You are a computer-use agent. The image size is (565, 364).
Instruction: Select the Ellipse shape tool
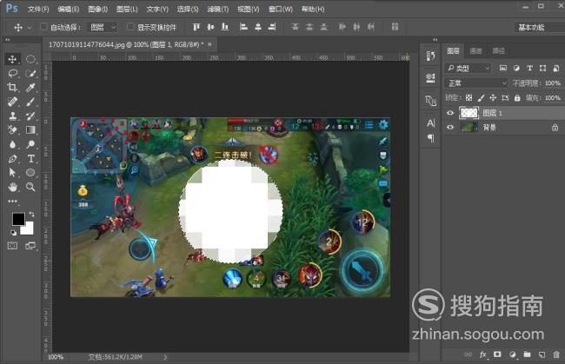[30, 173]
